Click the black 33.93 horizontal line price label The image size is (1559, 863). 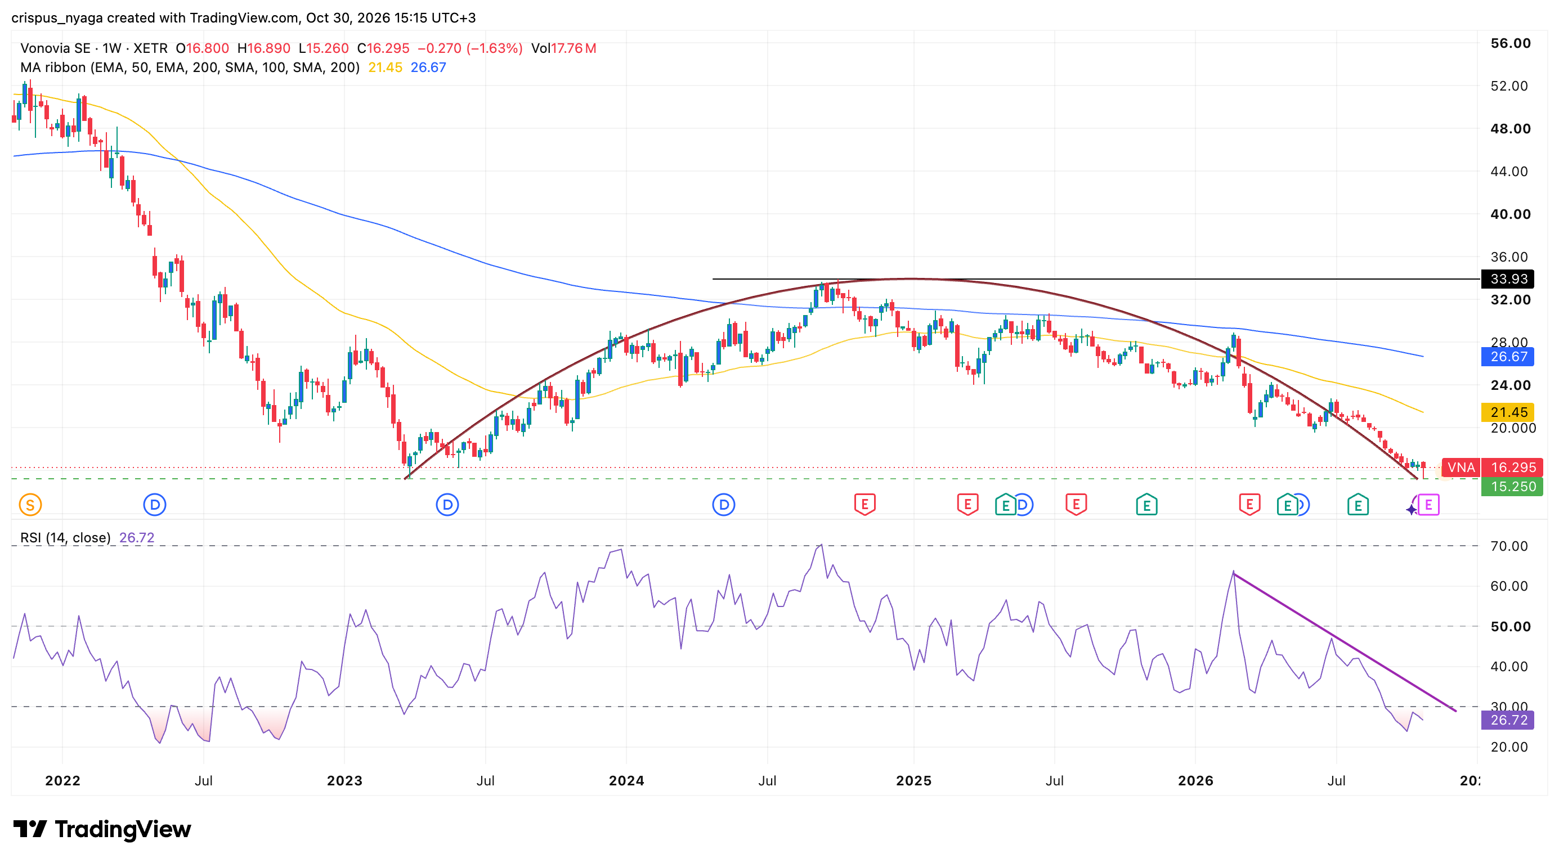click(x=1508, y=279)
